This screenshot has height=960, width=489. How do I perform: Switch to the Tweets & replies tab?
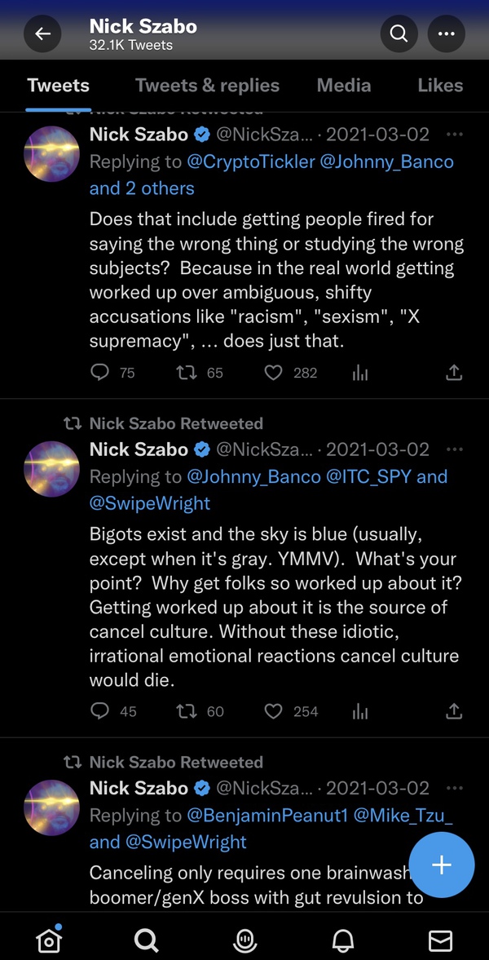[207, 85]
